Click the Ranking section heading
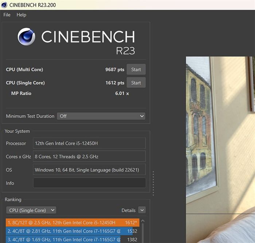Screen dimensions: 255x243 pyautogui.click(x=13, y=200)
